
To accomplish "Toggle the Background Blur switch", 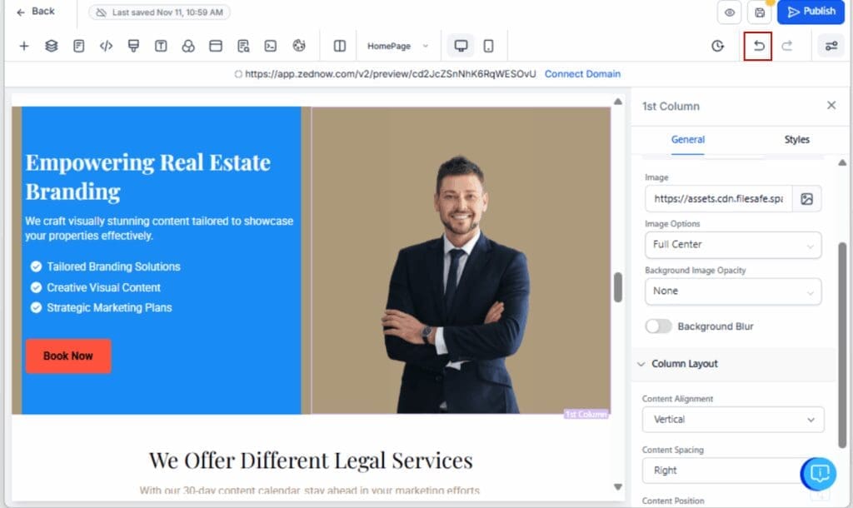I will tap(659, 326).
